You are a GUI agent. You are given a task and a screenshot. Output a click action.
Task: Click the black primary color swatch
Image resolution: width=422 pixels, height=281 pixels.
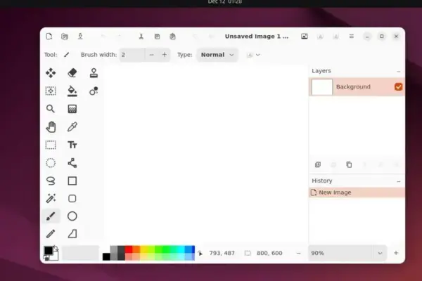point(48,250)
